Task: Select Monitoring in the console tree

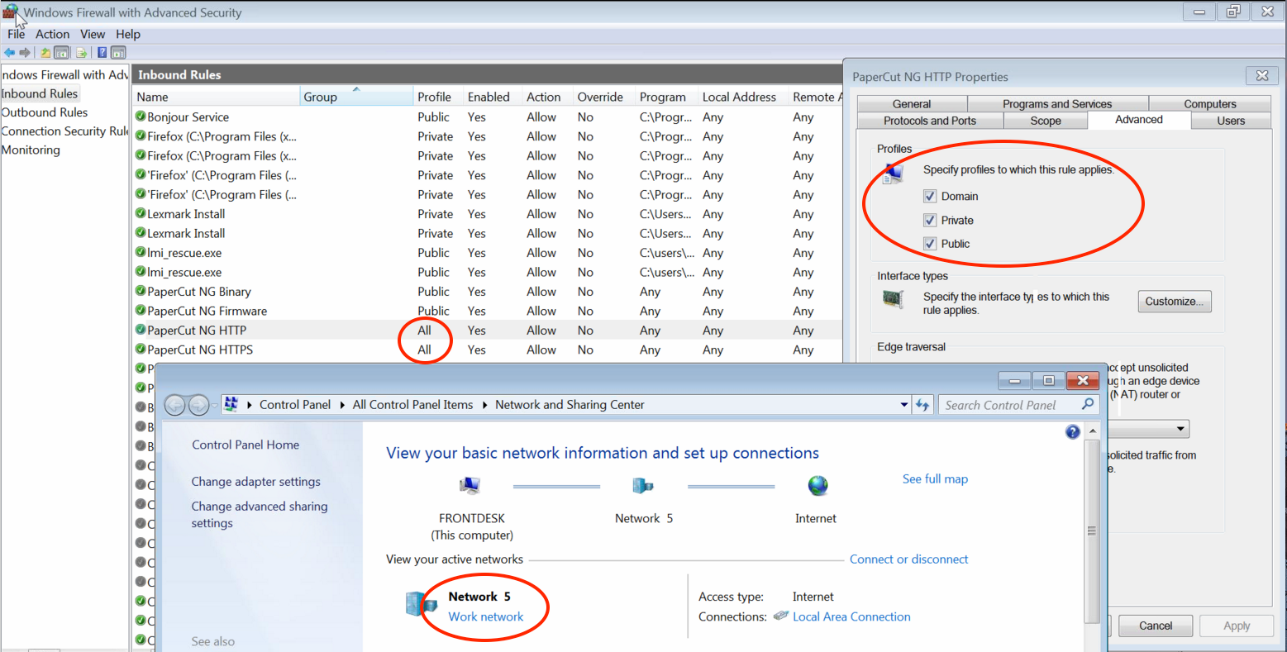Action: (31, 150)
